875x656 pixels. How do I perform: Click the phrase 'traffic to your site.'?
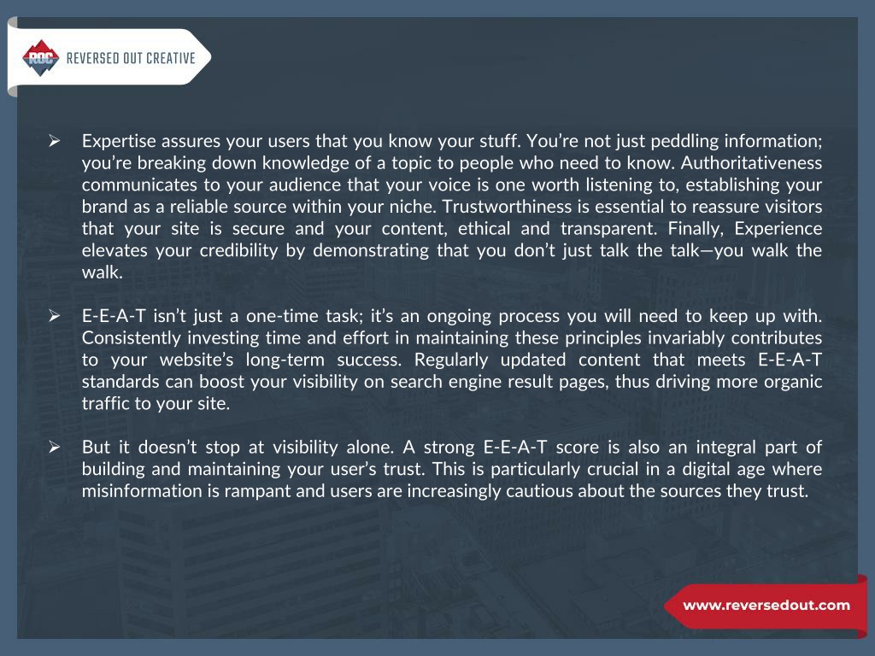(156, 404)
